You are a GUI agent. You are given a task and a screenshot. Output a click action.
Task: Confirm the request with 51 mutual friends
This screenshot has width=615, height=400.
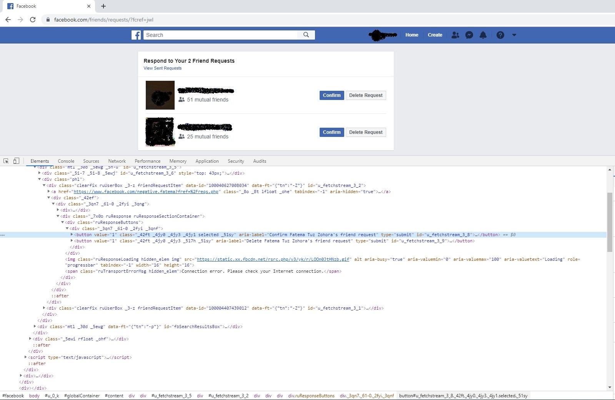(332, 95)
